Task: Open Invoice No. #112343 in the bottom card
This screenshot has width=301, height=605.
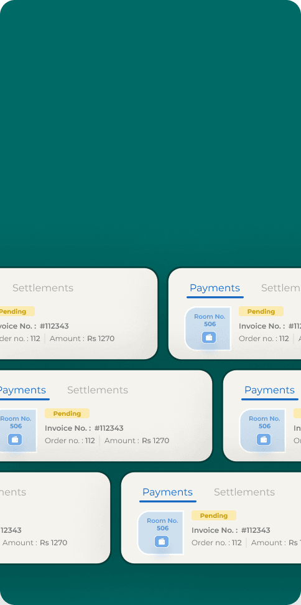Action: pos(231,530)
